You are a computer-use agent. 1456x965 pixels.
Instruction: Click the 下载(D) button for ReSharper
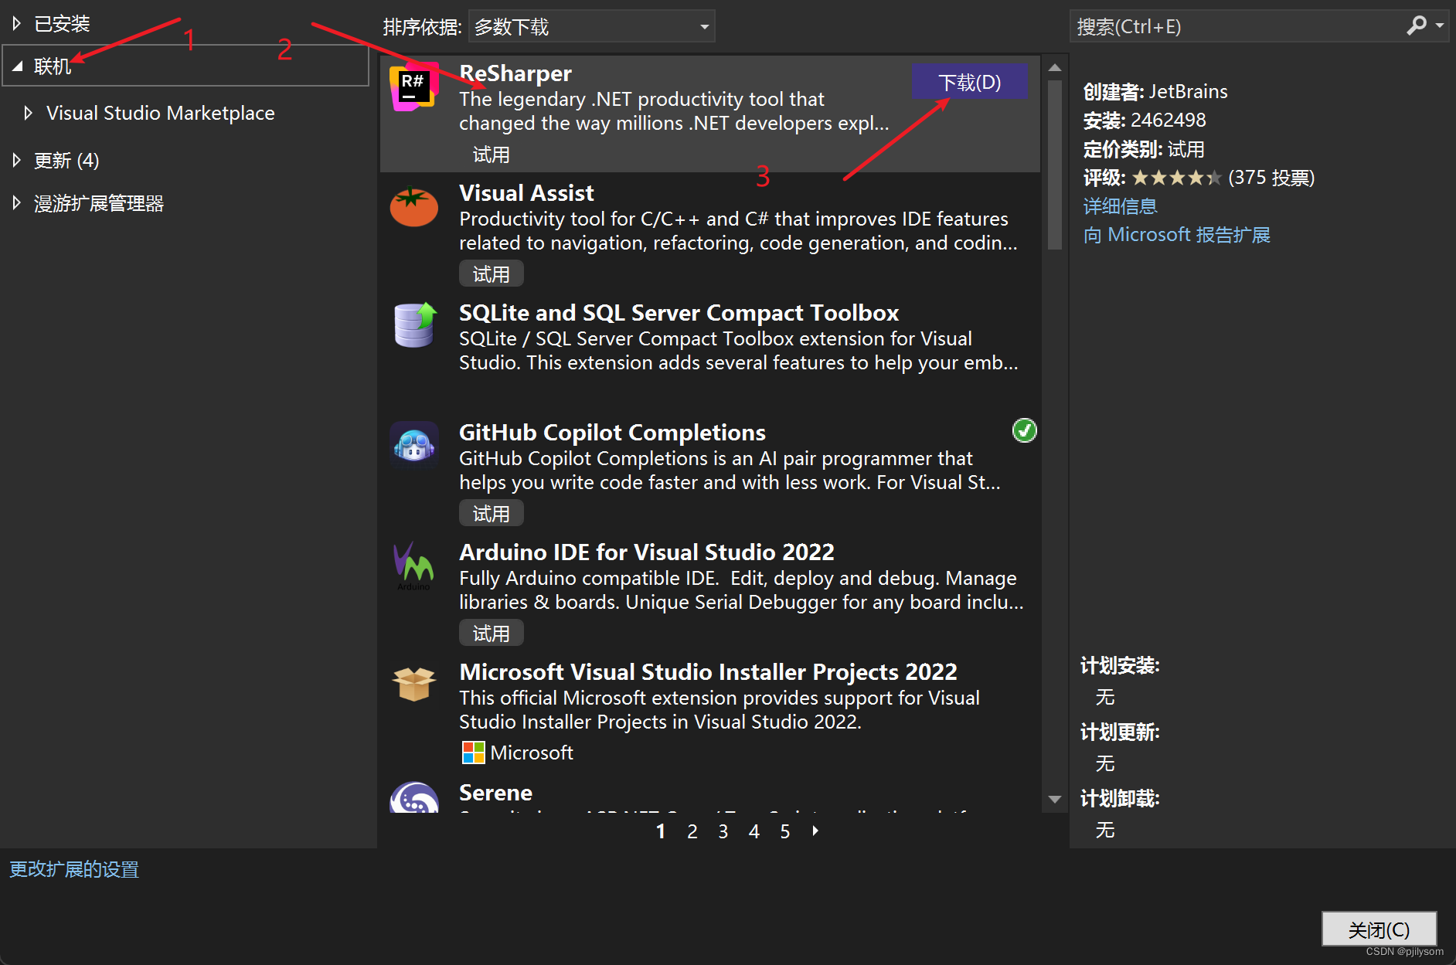[x=969, y=81]
